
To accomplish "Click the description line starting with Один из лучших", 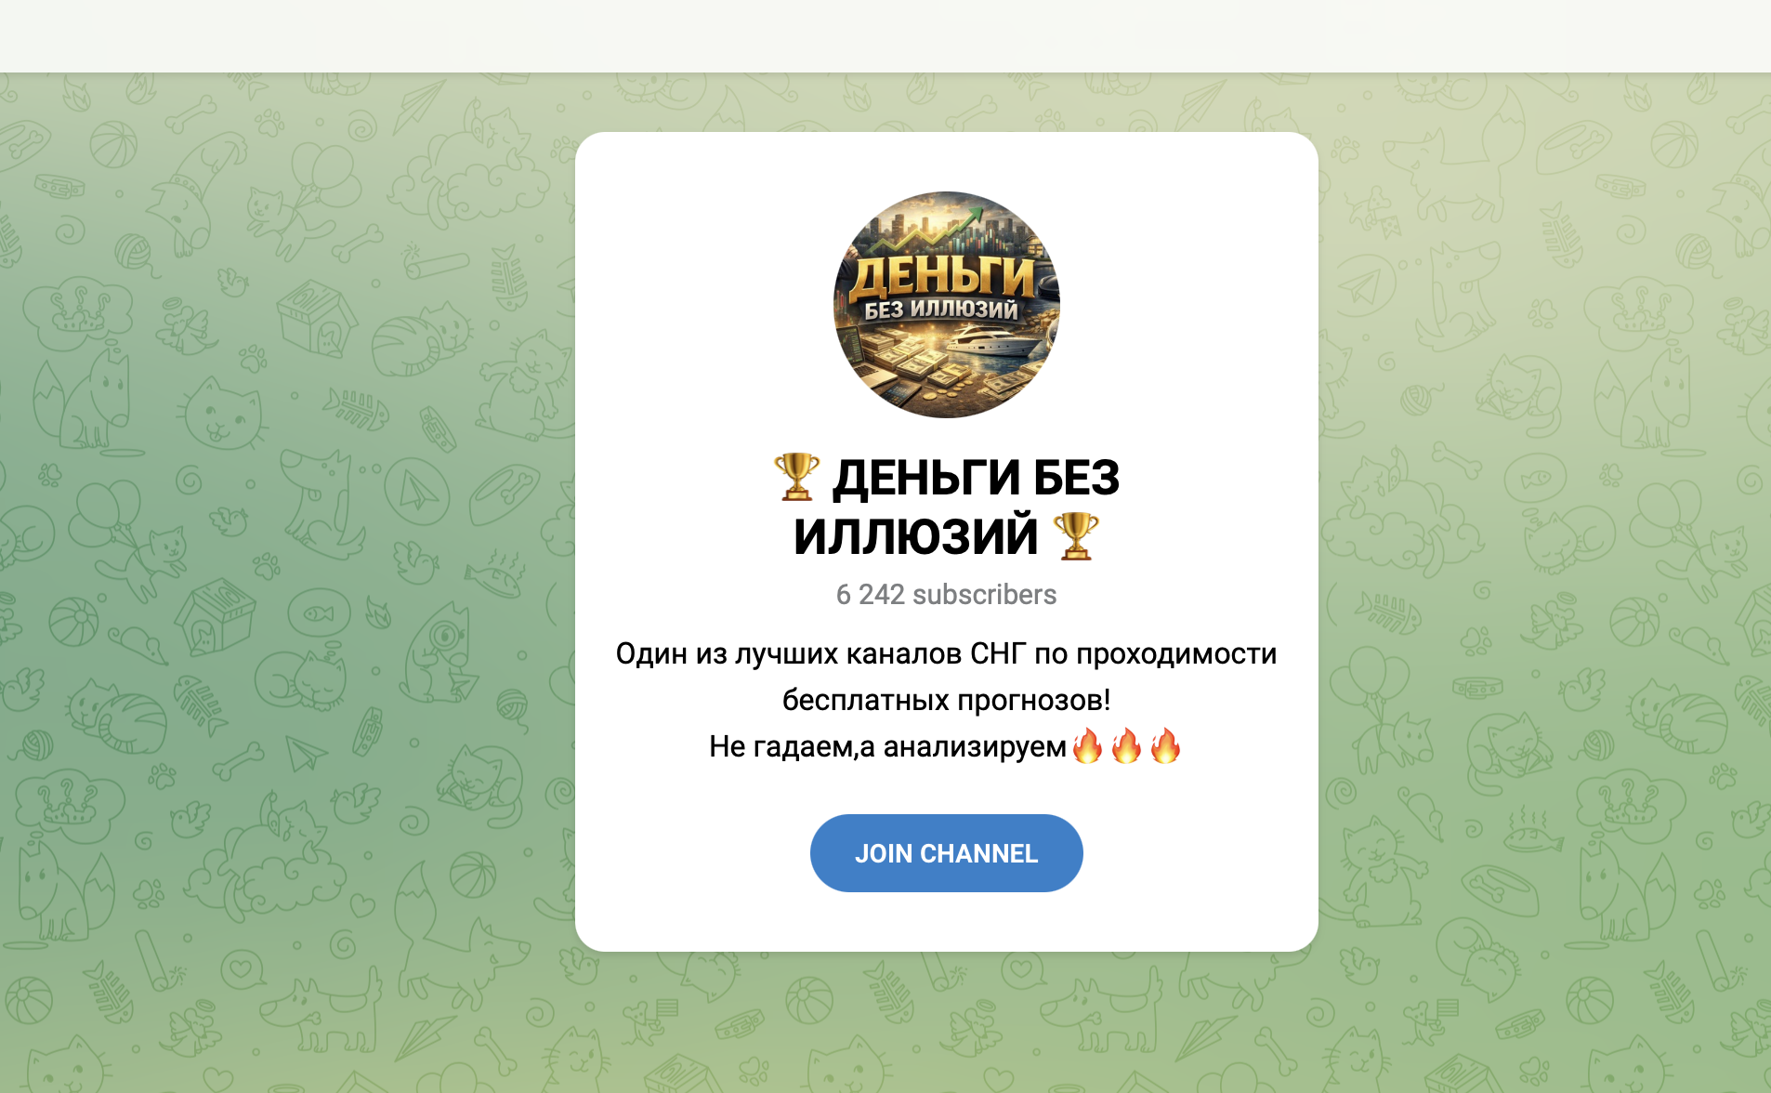I will [x=946, y=654].
